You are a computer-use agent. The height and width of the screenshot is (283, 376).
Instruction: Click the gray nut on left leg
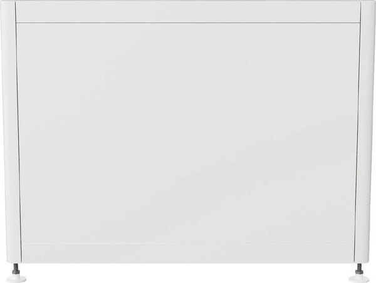16,272
